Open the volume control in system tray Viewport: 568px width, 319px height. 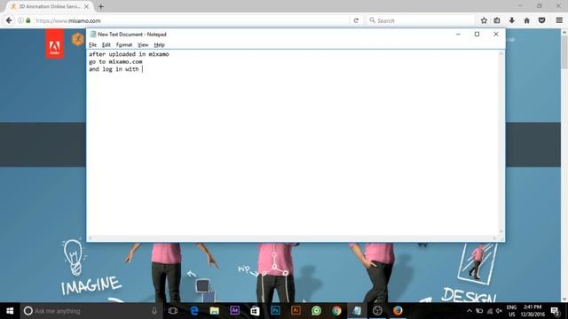[499, 311]
